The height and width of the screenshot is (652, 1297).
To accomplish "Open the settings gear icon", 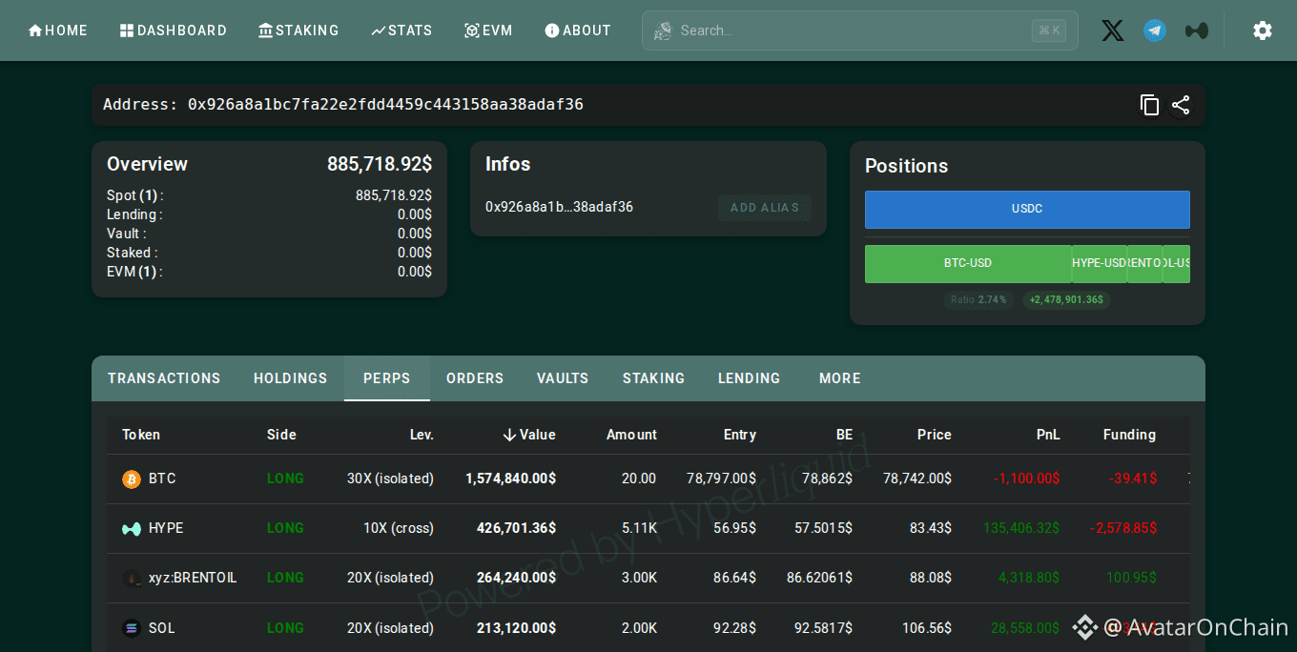I will point(1263,31).
